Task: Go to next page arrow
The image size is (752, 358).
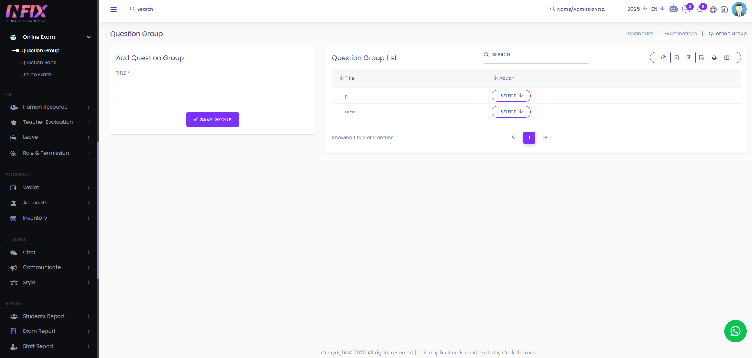Action: pyautogui.click(x=545, y=137)
